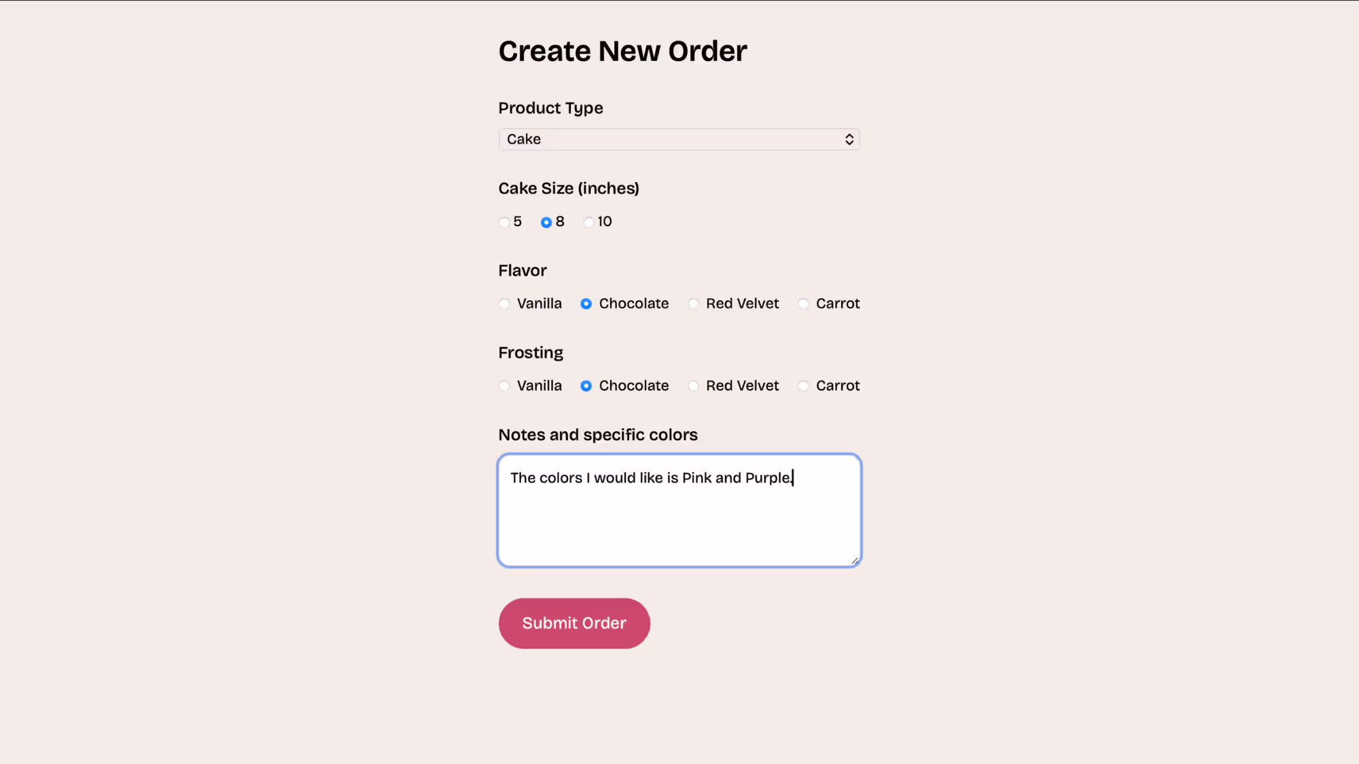This screenshot has height=764, width=1359.
Task: Pick Red Velvet as the frosting
Action: click(x=693, y=386)
